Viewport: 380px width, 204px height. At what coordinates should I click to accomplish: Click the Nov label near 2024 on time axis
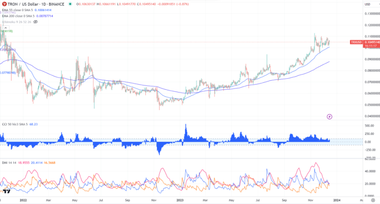pos(311,200)
